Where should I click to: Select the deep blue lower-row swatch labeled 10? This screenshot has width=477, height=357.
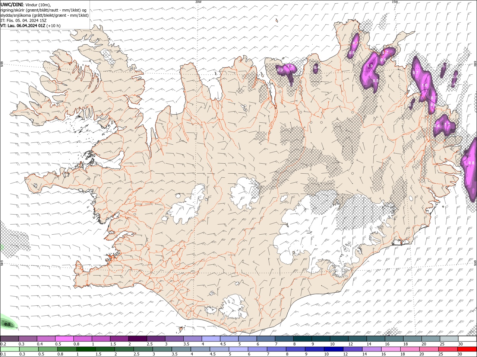click(x=334, y=349)
